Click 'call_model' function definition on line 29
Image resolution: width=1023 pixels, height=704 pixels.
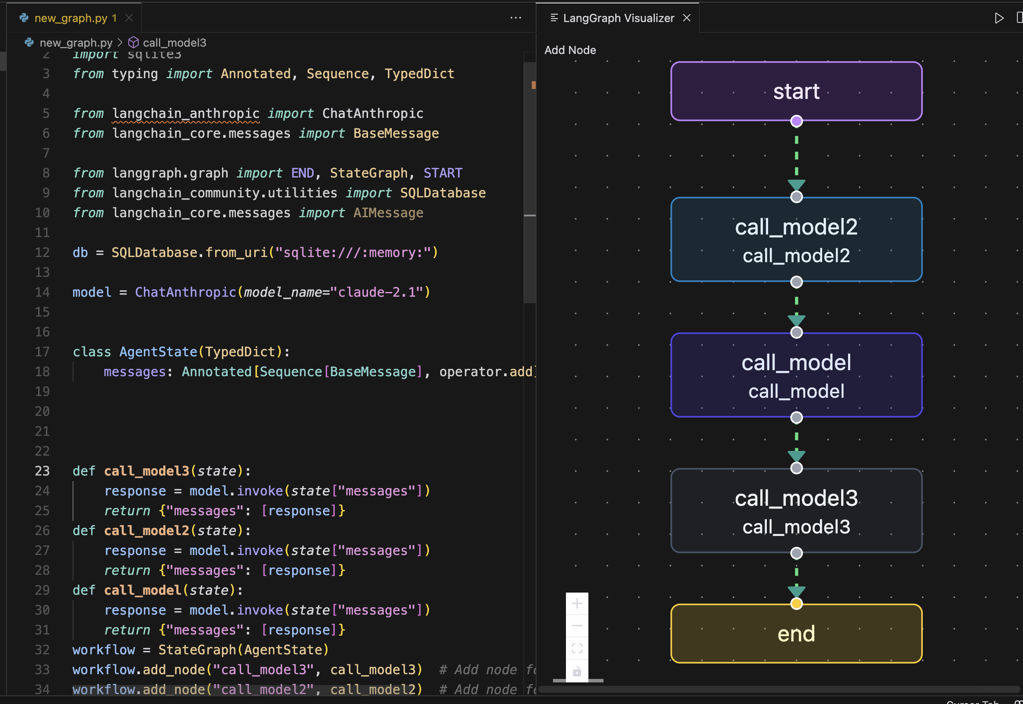(143, 590)
